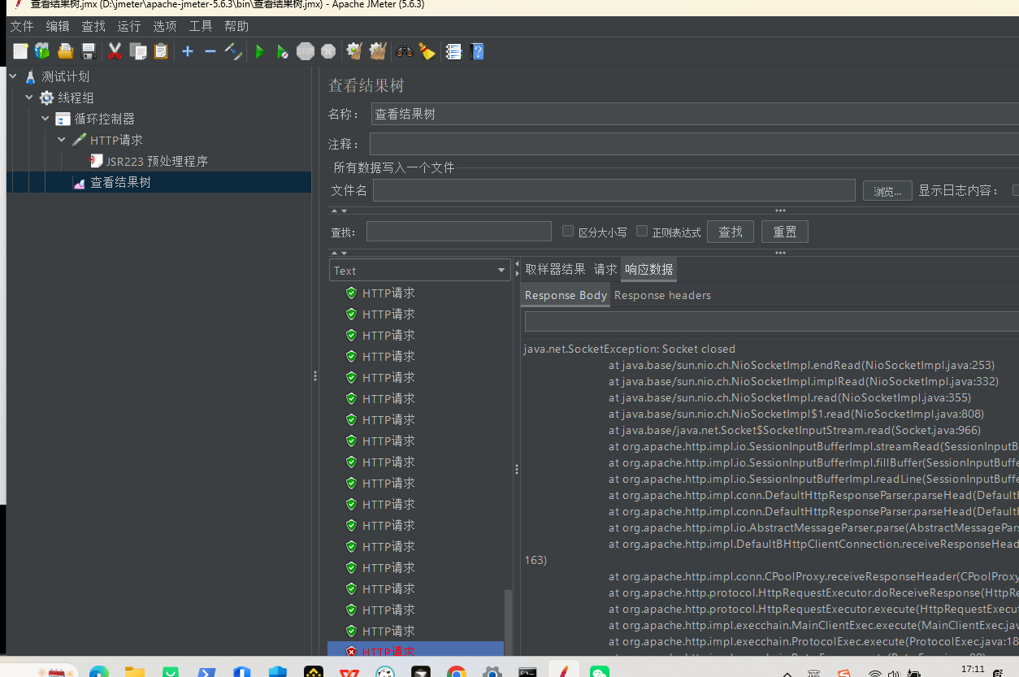Open Chrome from the taskbar
The height and width of the screenshot is (677, 1019).
click(x=456, y=674)
